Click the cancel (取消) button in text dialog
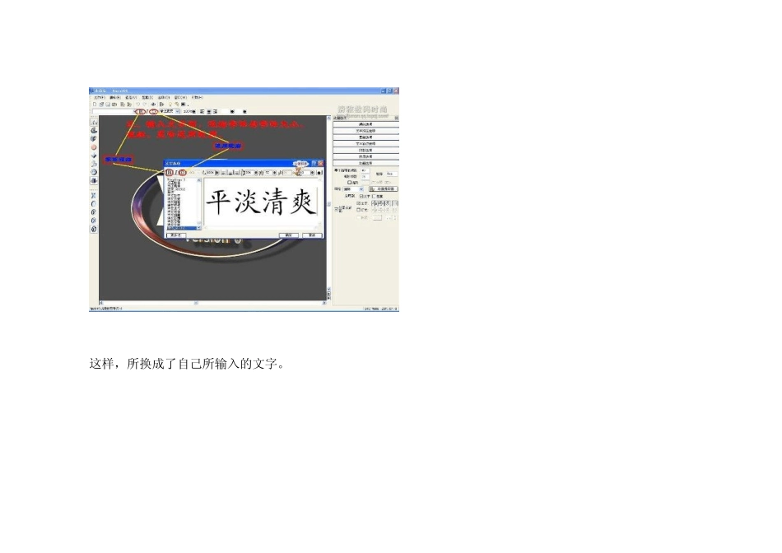The height and width of the screenshot is (553, 782). pos(312,235)
